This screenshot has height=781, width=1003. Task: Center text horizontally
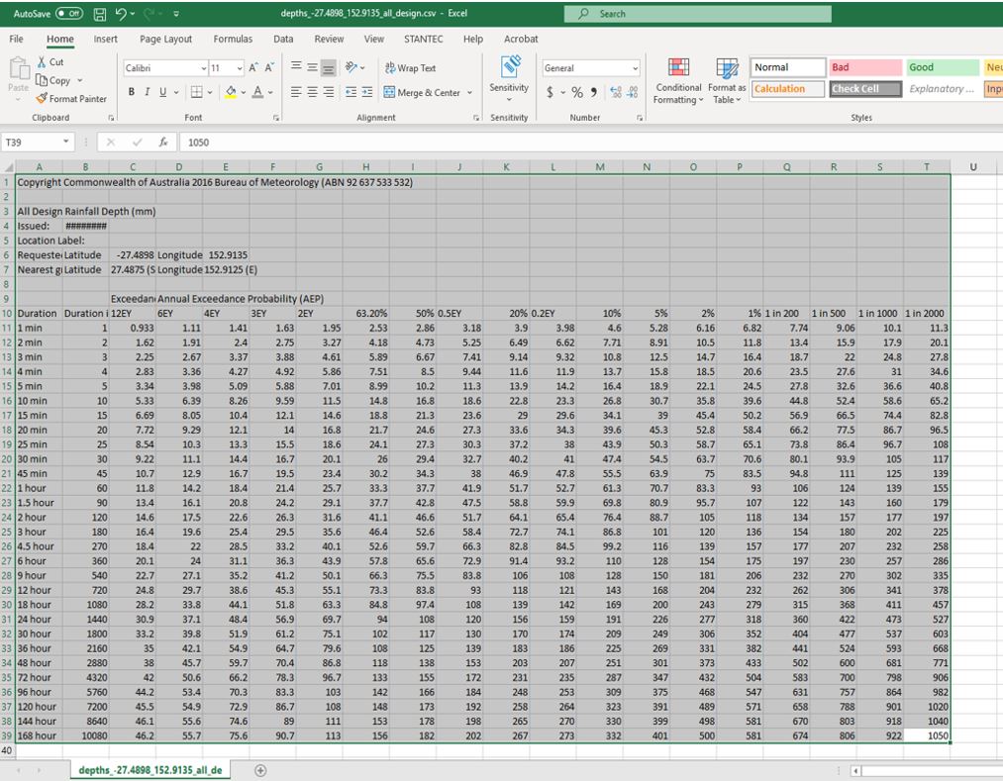tap(312, 92)
